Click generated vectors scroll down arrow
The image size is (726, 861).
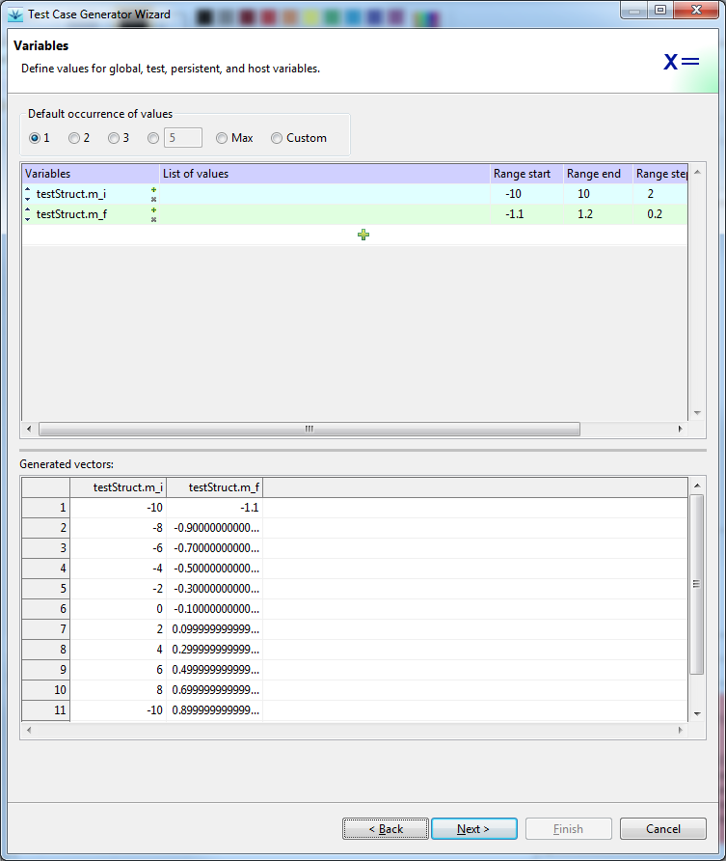(697, 713)
